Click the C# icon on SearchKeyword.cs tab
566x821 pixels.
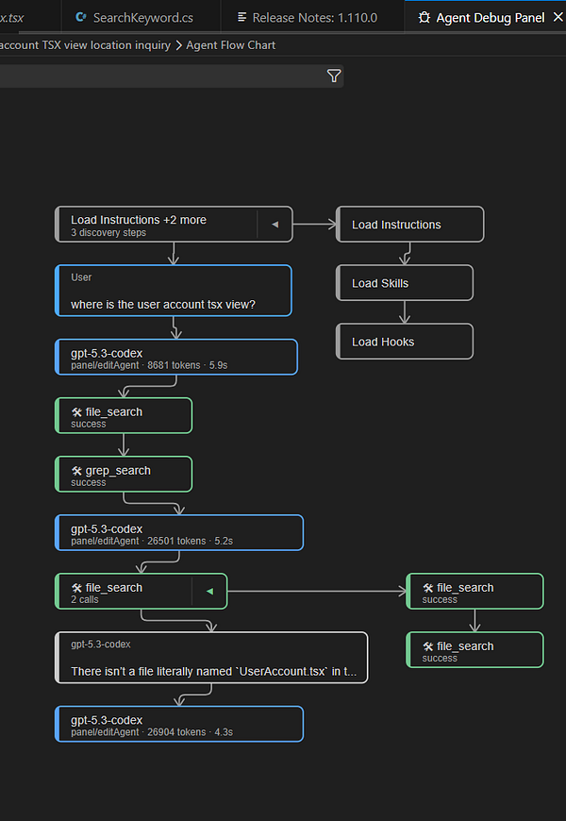[x=81, y=18]
